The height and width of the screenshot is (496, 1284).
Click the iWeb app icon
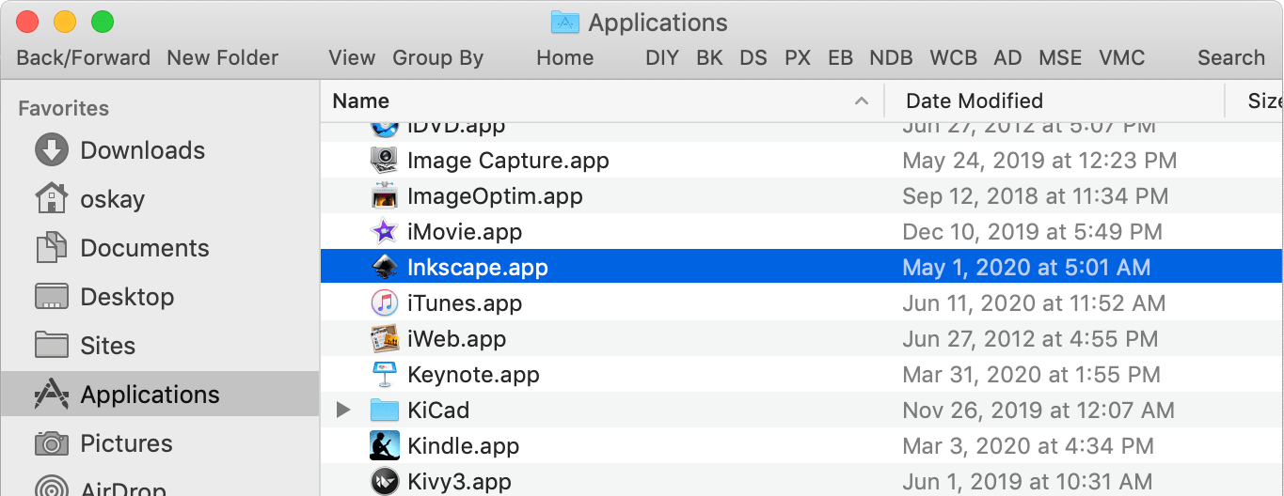(x=385, y=339)
